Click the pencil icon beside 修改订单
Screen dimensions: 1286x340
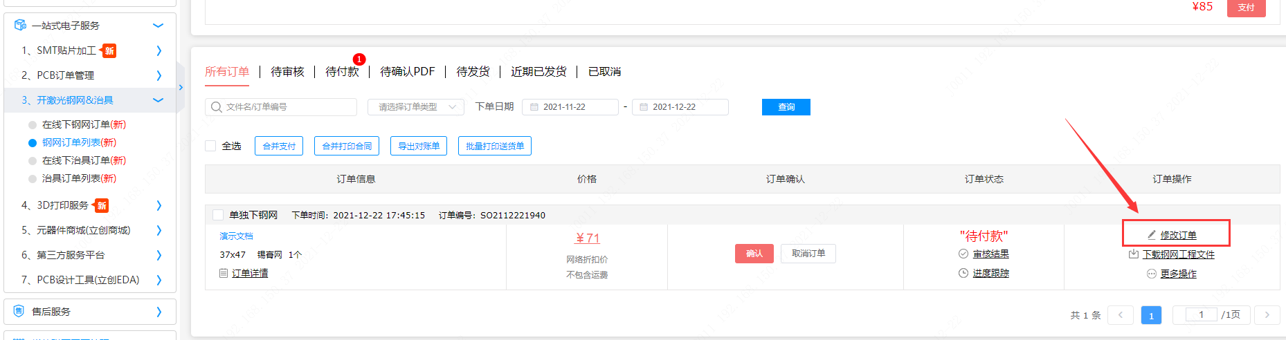(x=1151, y=235)
